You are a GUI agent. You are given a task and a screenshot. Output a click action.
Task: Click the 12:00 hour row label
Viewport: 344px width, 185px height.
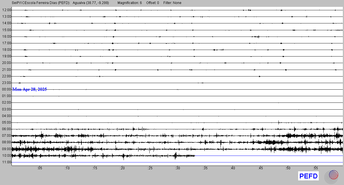pos(6,10)
